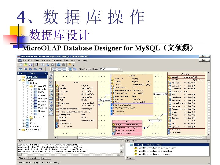The height and width of the screenshot is (165, 220).
Task: Select the pointer tool in diagram palette
Action: (x=51, y=75)
